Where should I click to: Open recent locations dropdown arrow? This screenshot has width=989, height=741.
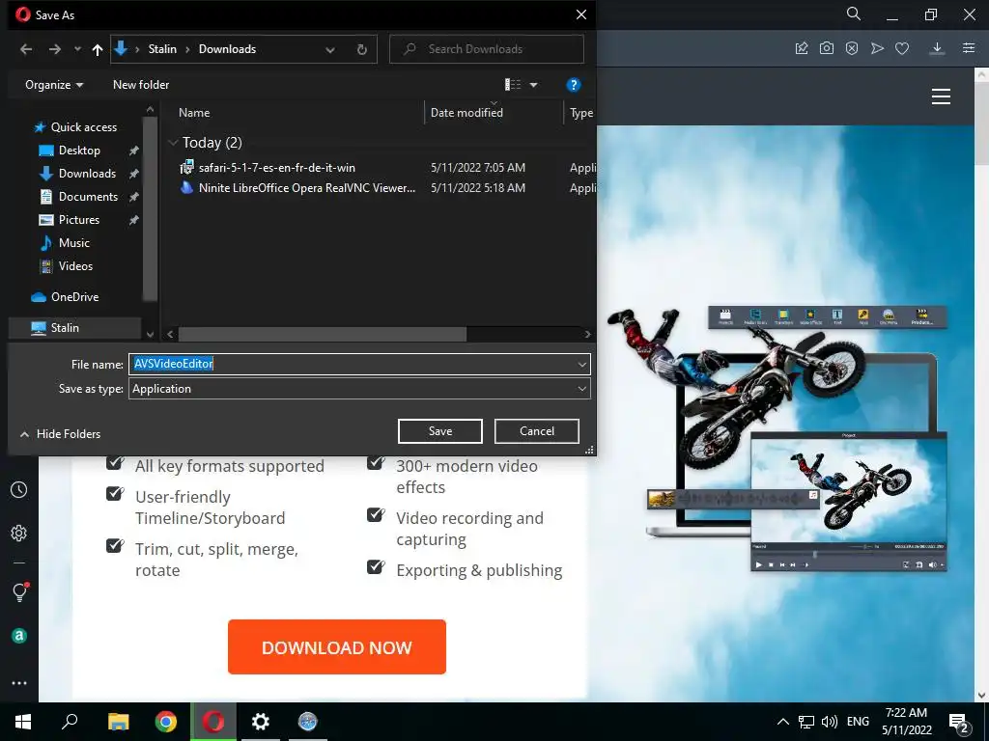[x=77, y=49]
